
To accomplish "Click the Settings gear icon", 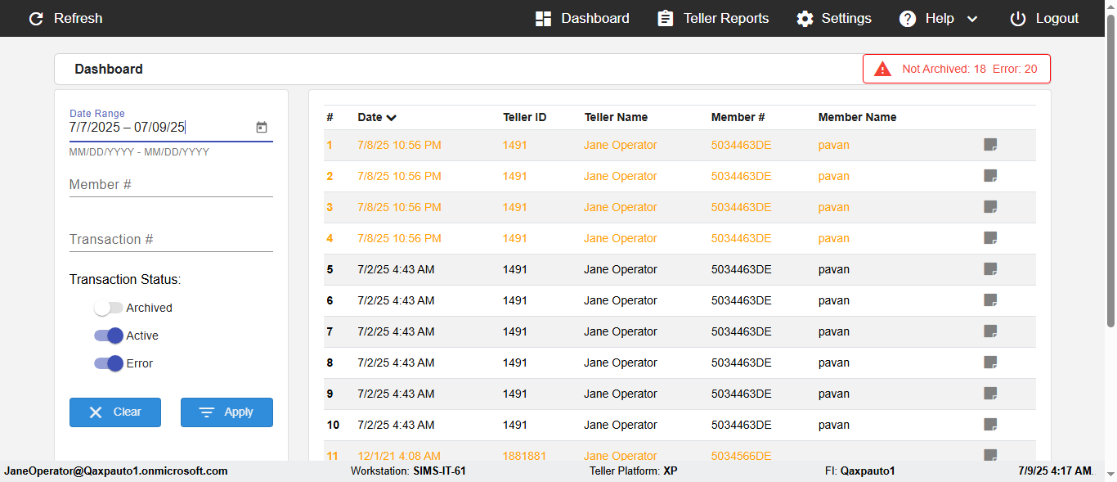I will click(x=805, y=18).
